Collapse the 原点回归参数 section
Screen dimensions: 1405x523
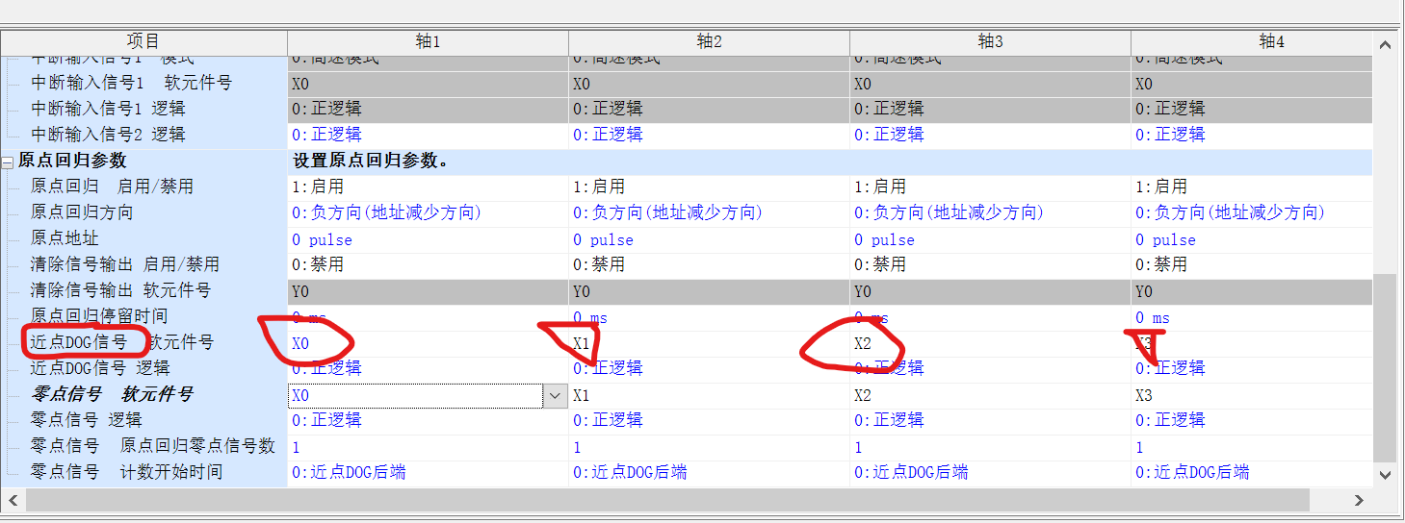(8, 162)
